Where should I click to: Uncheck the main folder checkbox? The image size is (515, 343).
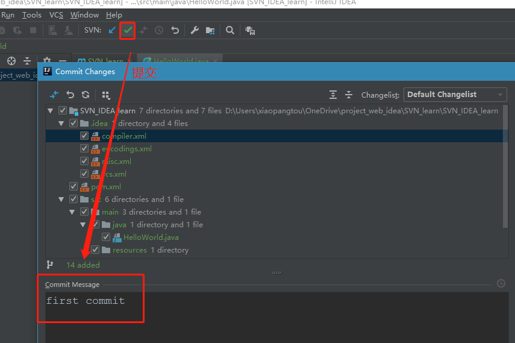coord(84,212)
